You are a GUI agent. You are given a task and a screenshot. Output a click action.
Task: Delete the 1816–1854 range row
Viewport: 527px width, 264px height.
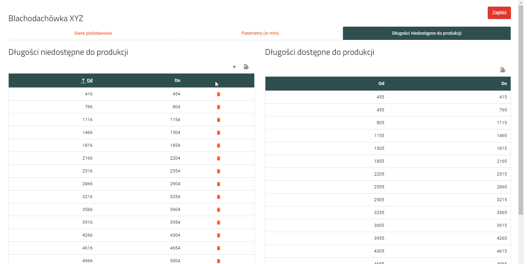[x=218, y=145]
